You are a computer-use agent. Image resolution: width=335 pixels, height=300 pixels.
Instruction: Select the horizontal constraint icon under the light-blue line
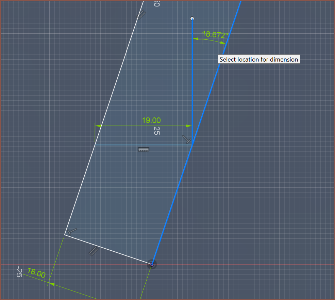144,149
